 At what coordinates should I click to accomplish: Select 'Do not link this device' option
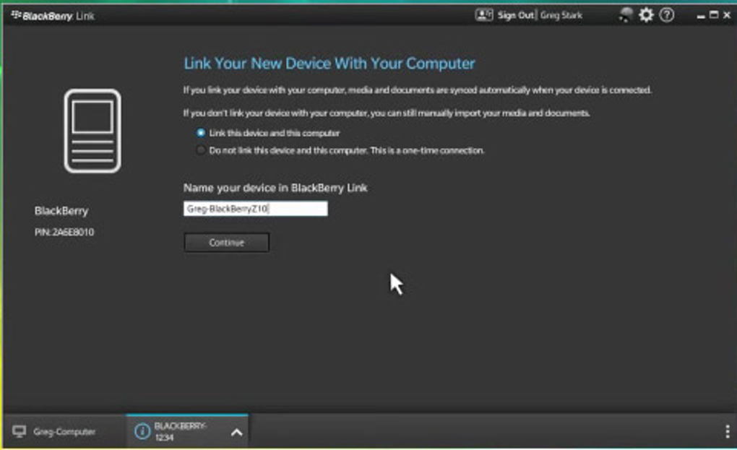(x=201, y=150)
